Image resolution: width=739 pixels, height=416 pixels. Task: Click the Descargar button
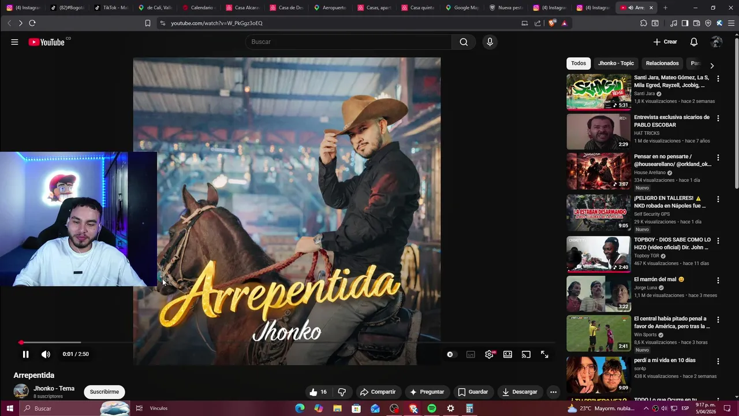pos(520,392)
